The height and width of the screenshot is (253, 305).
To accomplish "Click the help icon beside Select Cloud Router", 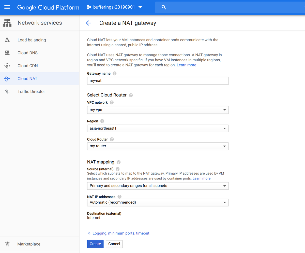I will (131, 95).
